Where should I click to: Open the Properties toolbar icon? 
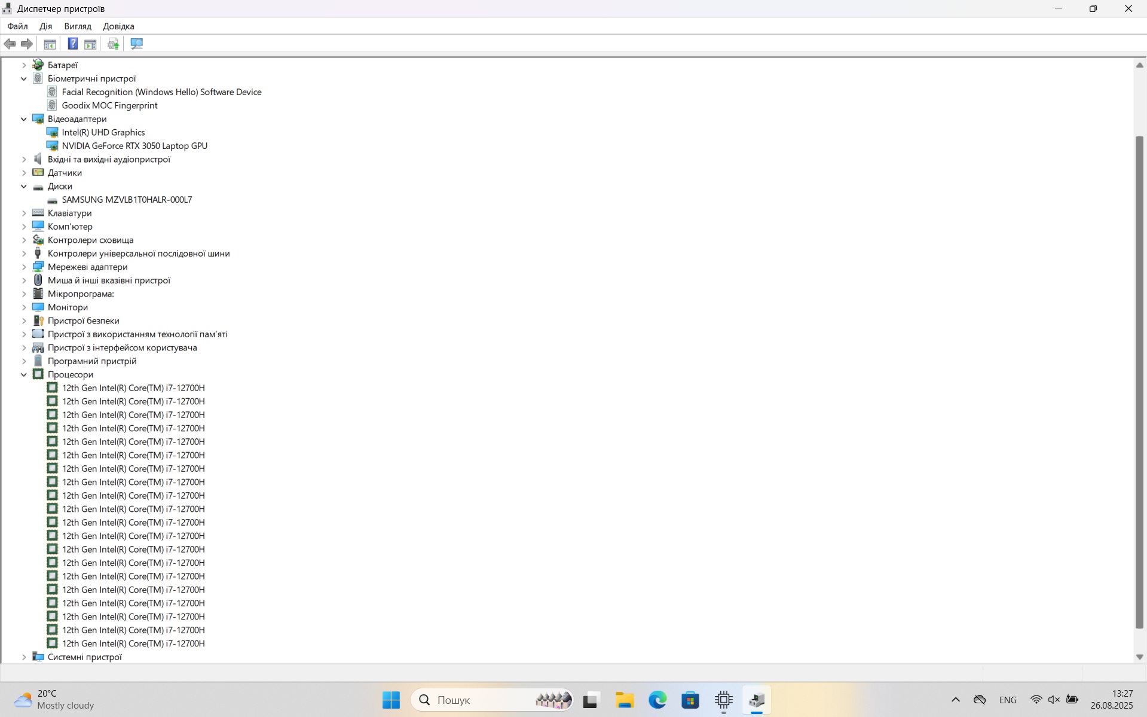[90, 44]
